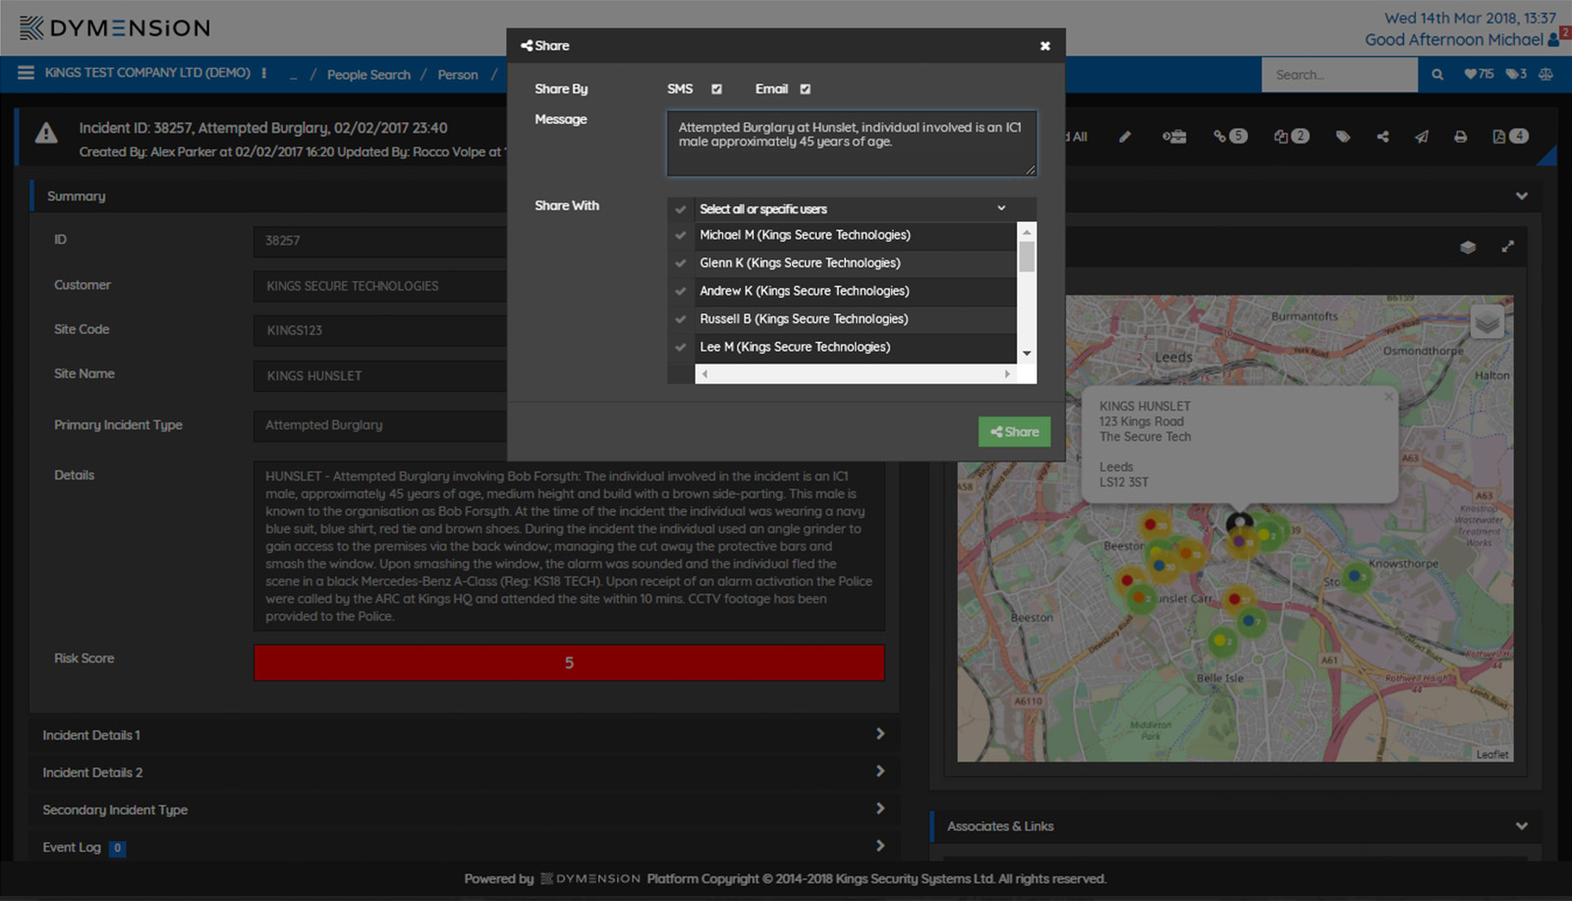Open PDF documents icon with badge 4
Screen dimensions: 1572x901
(x=1510, y=137)
